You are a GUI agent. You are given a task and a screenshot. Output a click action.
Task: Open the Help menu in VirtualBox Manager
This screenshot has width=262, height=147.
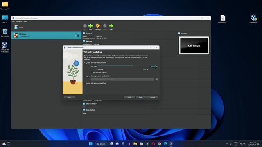pos(25,22)
